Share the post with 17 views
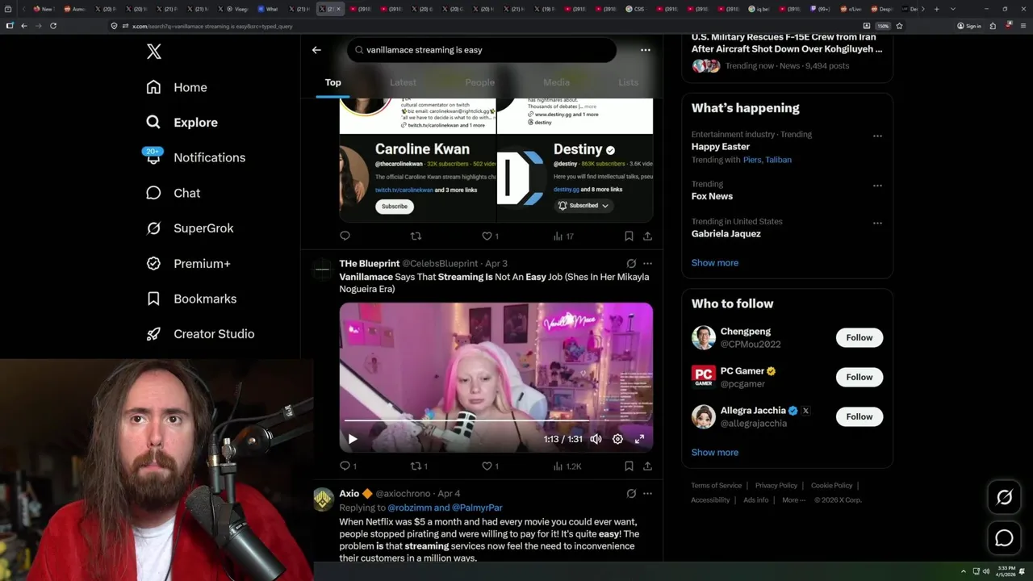This screenshot has height=581, width=1033. 647,236
